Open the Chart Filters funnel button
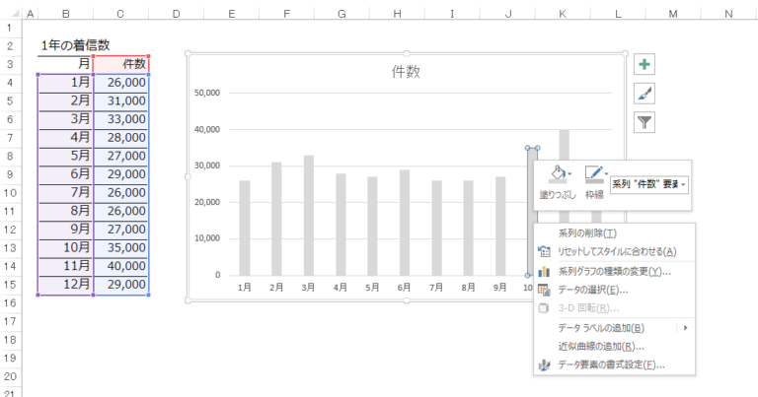The image size is (758, 397). [x=644, y=122]
